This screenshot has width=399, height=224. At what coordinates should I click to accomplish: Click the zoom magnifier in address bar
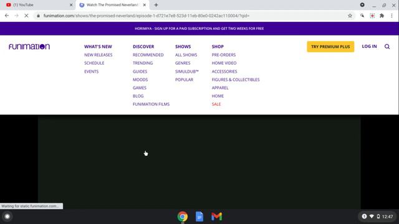point(362,16)
